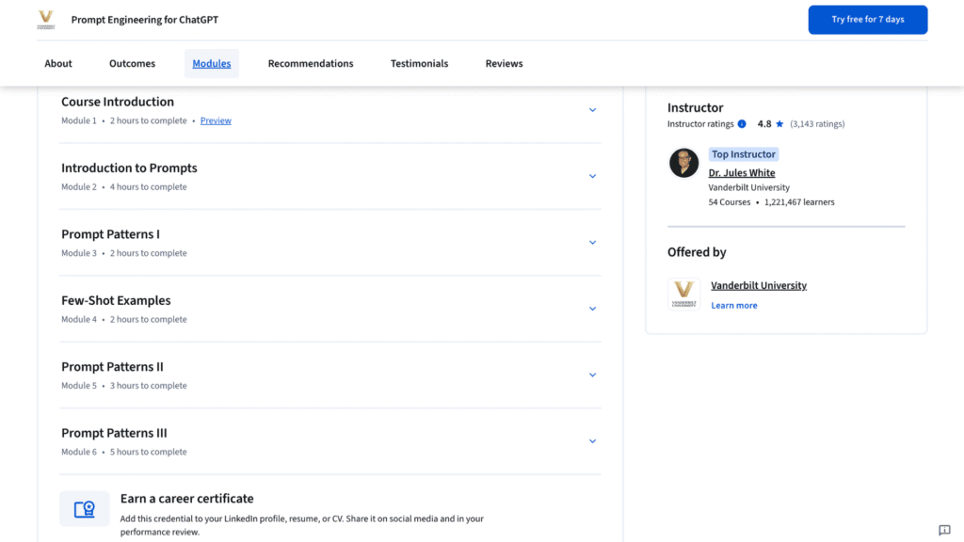Click the Prompt Patterns II heading
This screenshot has width=964, height=542.
click(x=113, y=368)
